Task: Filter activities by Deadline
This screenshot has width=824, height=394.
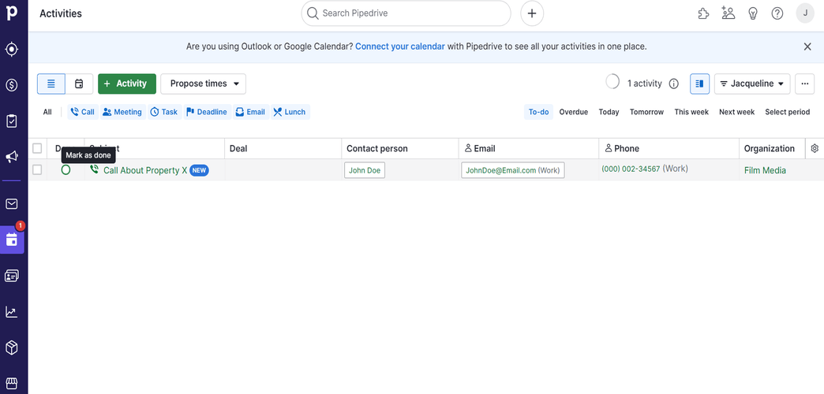Action: 207,112
